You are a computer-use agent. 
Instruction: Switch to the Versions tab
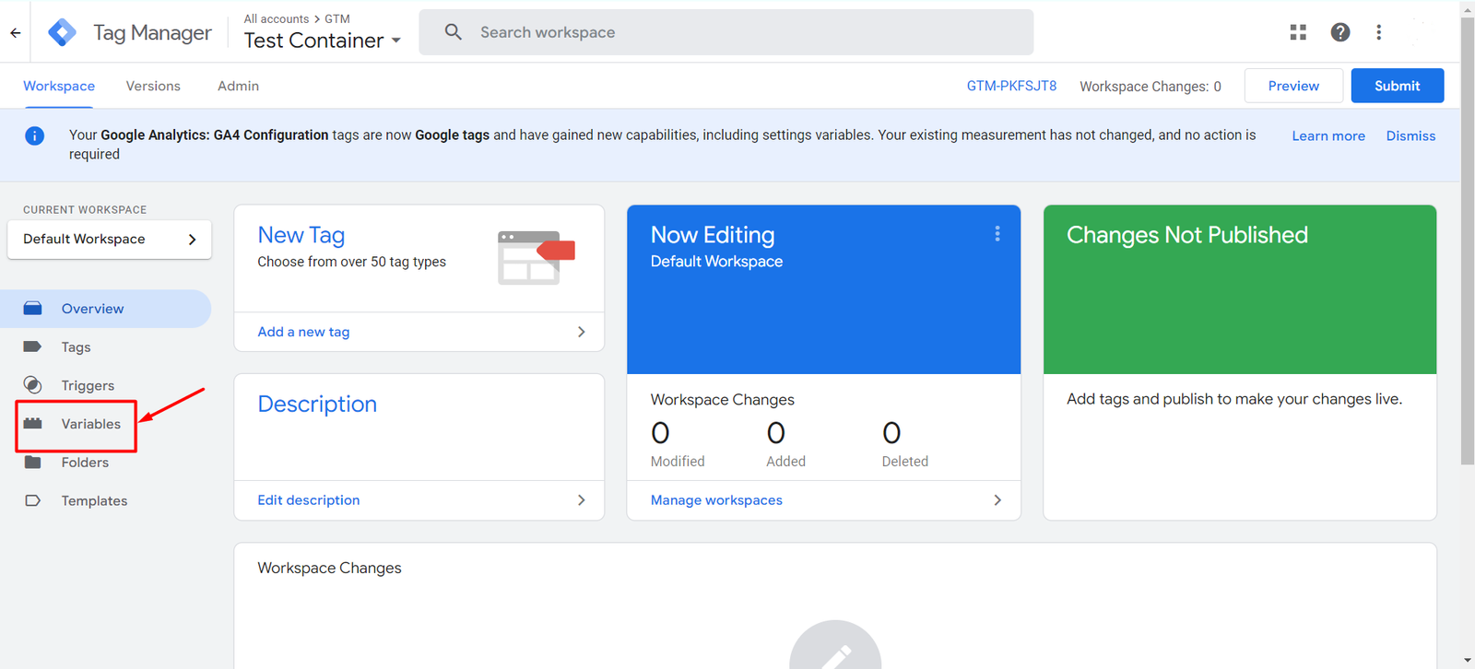[x=153, y=86]
